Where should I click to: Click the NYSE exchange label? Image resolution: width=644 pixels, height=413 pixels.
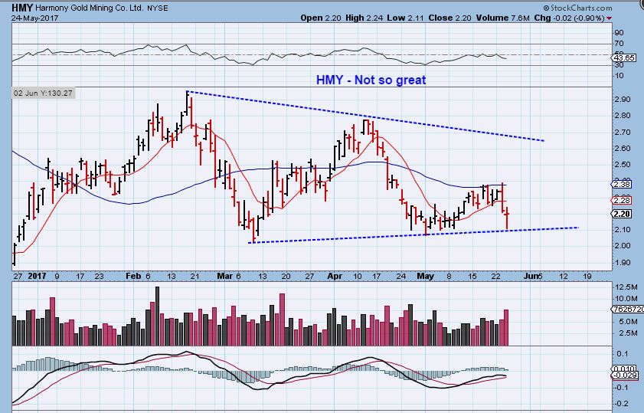(157, 8)
